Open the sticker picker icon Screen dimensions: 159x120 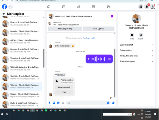click(58, 103)
